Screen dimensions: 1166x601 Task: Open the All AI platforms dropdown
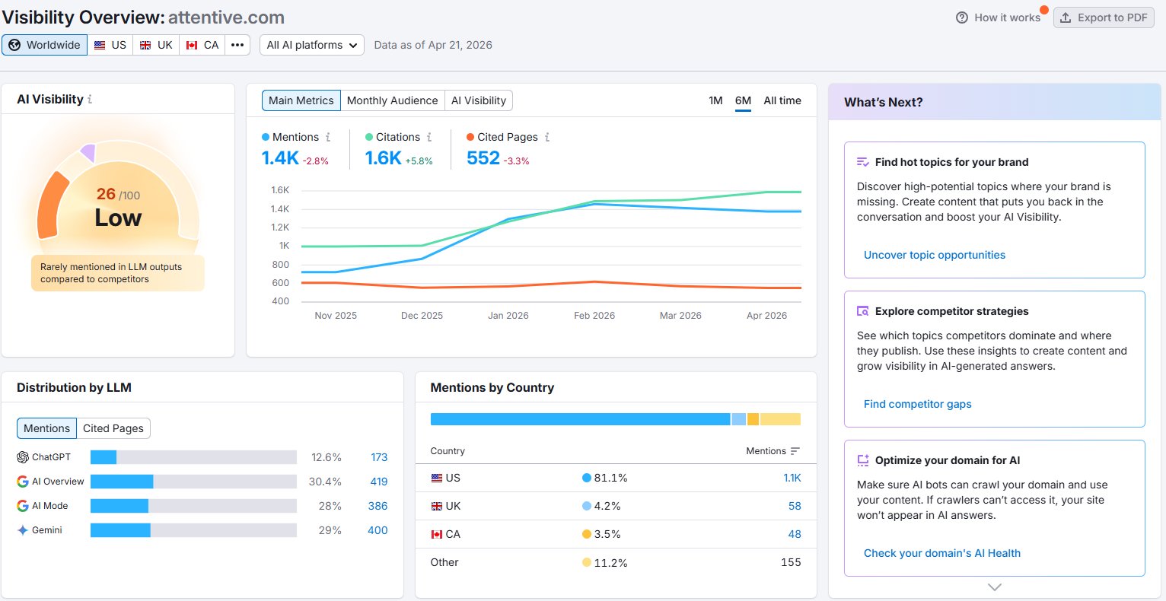[x=312, y=45]
